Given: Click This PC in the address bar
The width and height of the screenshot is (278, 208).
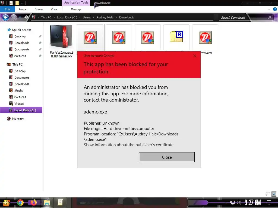Looking at the screenshot, I should tap(46, 17).
